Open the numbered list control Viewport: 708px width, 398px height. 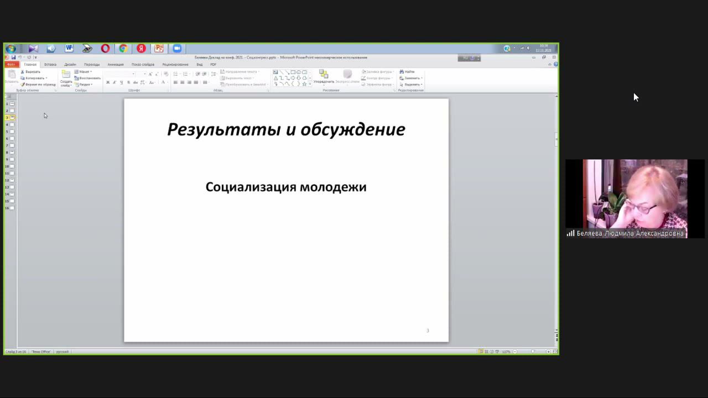tap(186, 74)
